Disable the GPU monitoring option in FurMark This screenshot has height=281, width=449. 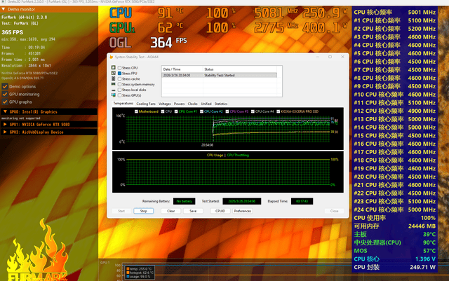6,93
